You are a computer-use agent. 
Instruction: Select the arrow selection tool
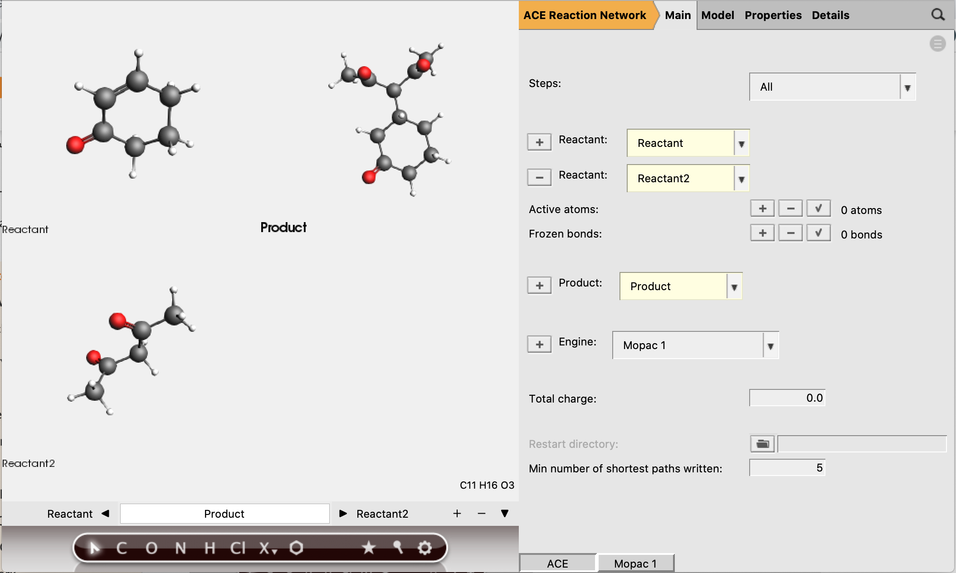tap(95, 548)
